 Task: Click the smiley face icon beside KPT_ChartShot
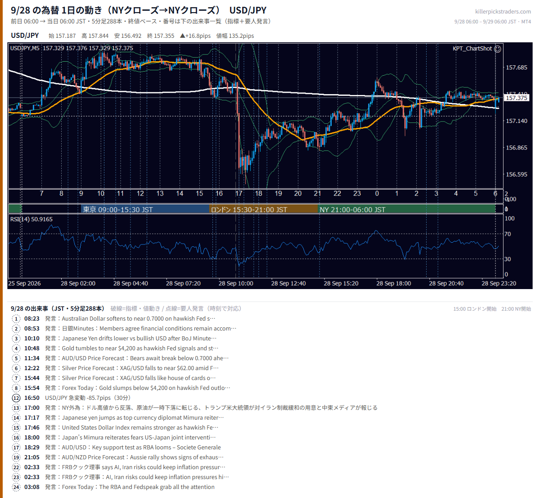pyautogui.click(x=497, y=49)
